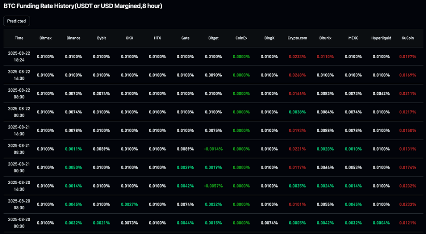Select the Hyperliquid column header
The image size is (426, 234).
coord(381,38)
